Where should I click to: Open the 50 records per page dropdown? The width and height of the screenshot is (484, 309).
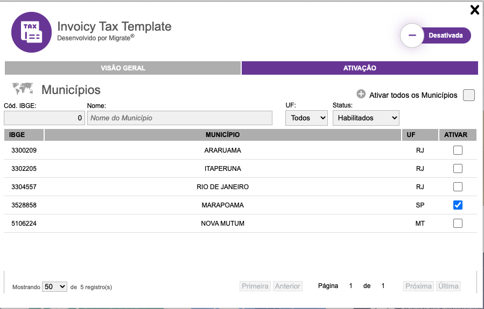click(x=54, y=286)
